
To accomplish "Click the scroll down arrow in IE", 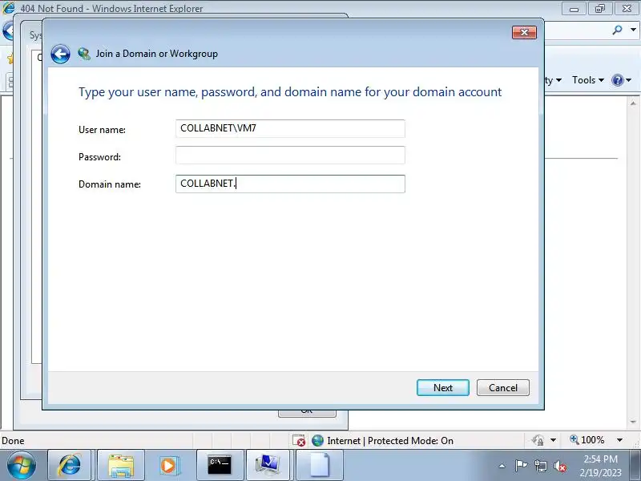I will (633, 422).
